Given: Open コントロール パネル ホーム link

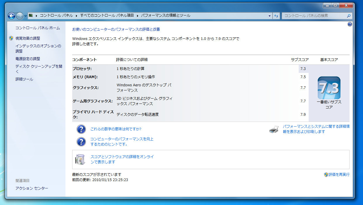Looking at the screenshot, I should tap(38, 28).
